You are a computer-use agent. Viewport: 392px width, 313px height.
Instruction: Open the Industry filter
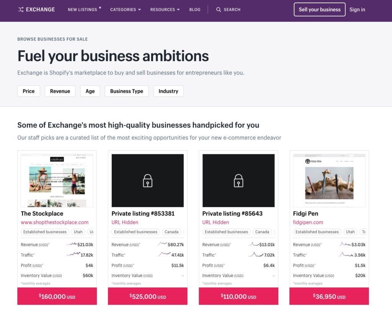(168, 91)
